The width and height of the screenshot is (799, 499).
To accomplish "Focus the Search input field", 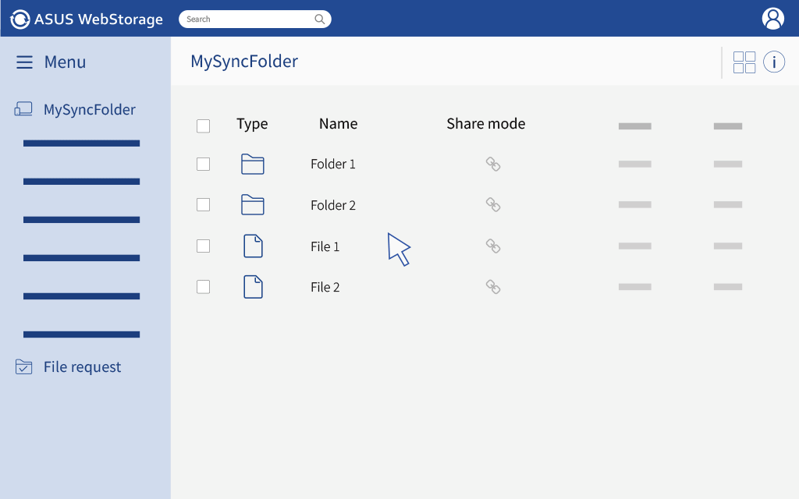I will (x=255, y=19).
